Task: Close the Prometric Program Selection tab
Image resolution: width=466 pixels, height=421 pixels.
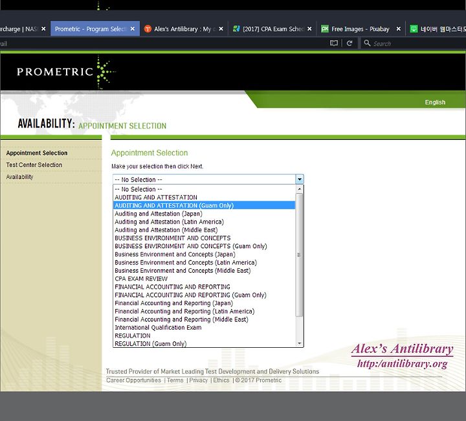Action: point(133,29)
